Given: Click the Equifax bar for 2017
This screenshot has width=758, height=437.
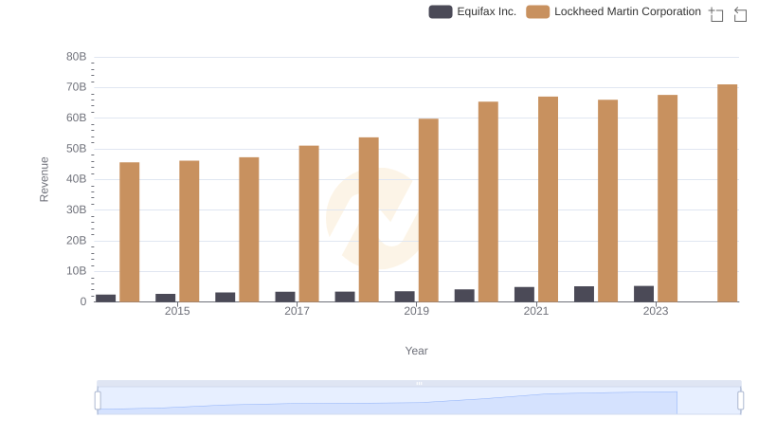Looking at the screenshot, I should pyautogui.click(x=285, y=297).
